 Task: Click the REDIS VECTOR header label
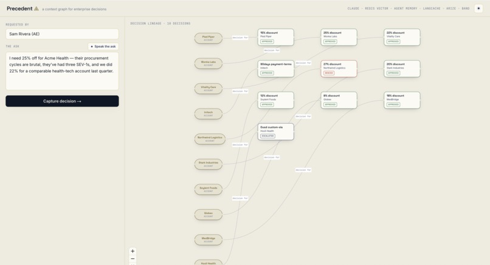[x=376, y=8]
